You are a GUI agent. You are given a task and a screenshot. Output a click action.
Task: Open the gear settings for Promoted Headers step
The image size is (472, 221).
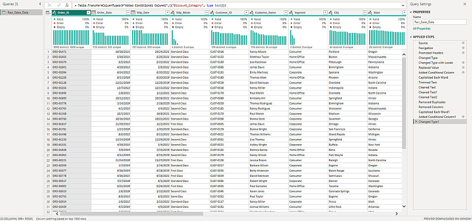[x=463, y=53]
